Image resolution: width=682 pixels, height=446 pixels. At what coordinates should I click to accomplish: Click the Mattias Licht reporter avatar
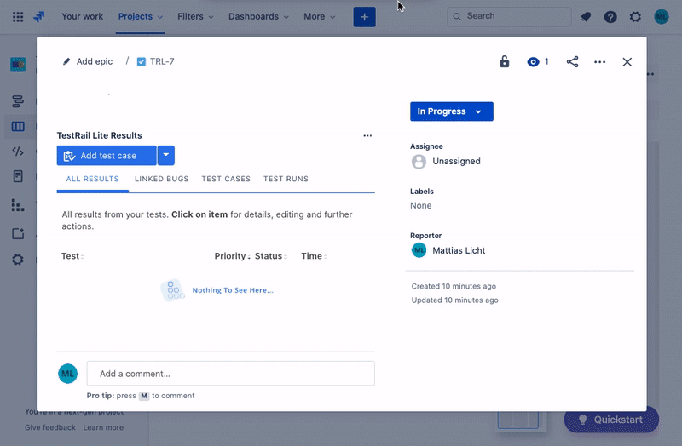tap(419, 250)
